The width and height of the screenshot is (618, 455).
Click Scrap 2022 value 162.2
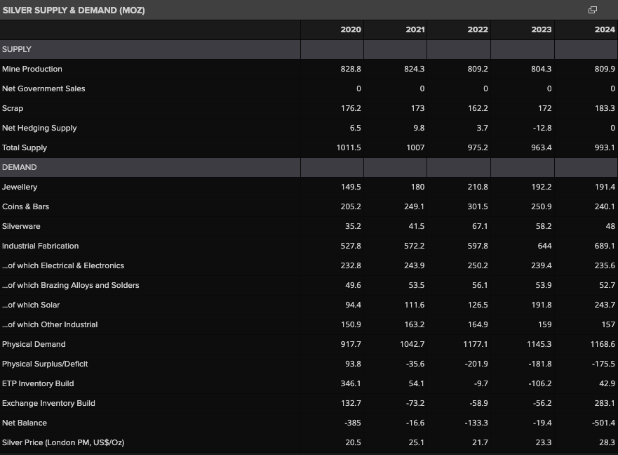click(478, 109)
